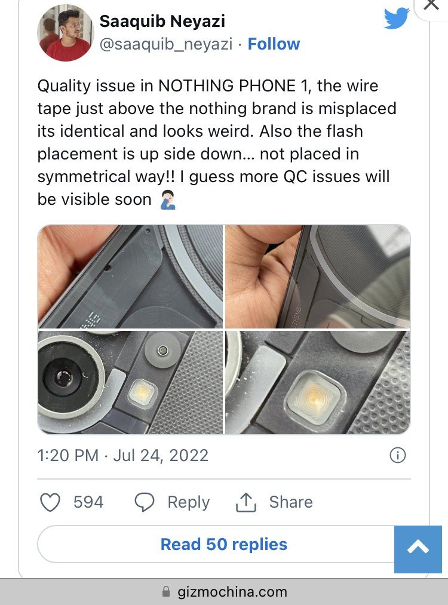
Task: View bottom-right close-up flash photo
Action: coord(318,382)
